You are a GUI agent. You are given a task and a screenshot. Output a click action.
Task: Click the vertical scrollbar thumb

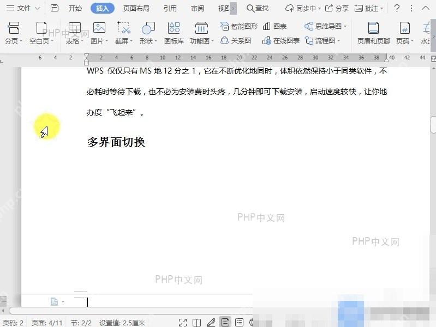[x=433, y=125]
